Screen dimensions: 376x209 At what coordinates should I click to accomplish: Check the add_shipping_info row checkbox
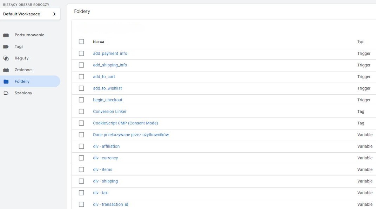81,65
